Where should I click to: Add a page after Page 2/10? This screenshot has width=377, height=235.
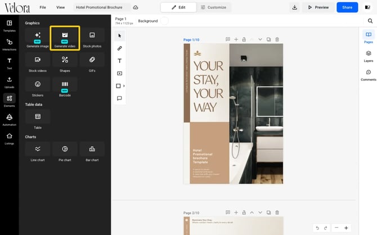(x=236, y=213)
